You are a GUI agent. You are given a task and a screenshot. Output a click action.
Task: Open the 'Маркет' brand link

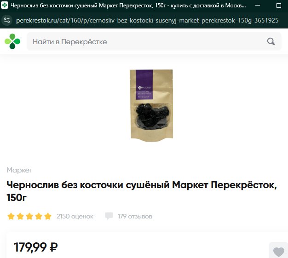click(19, 170)
